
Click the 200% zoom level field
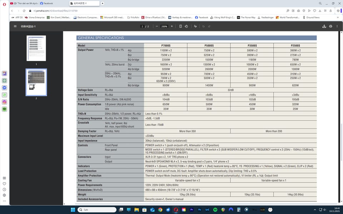(164, 26)
